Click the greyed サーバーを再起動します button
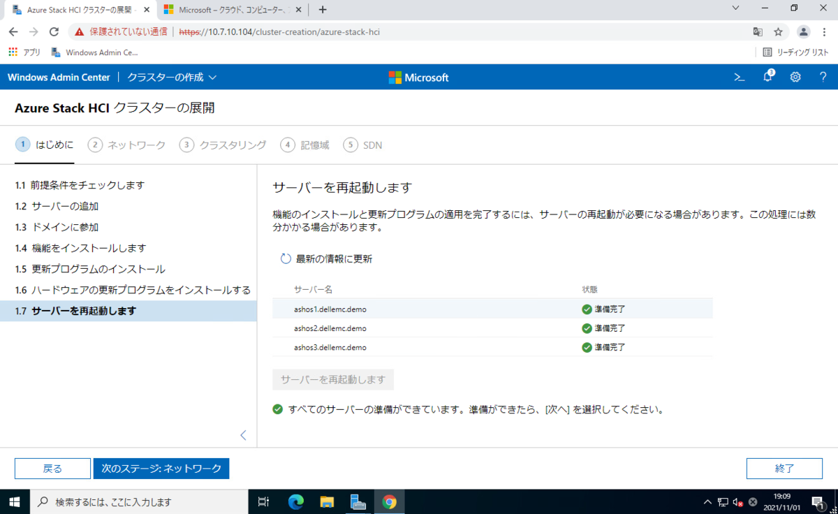Screen dimensions: 838x514 click(x=333, y=379)
